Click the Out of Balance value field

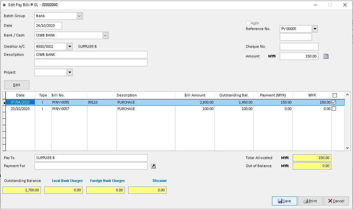[x=312, y=166]
